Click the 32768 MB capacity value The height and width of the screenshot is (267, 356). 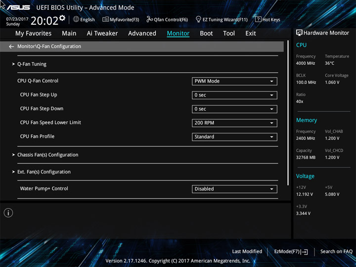tap(306, 157)
